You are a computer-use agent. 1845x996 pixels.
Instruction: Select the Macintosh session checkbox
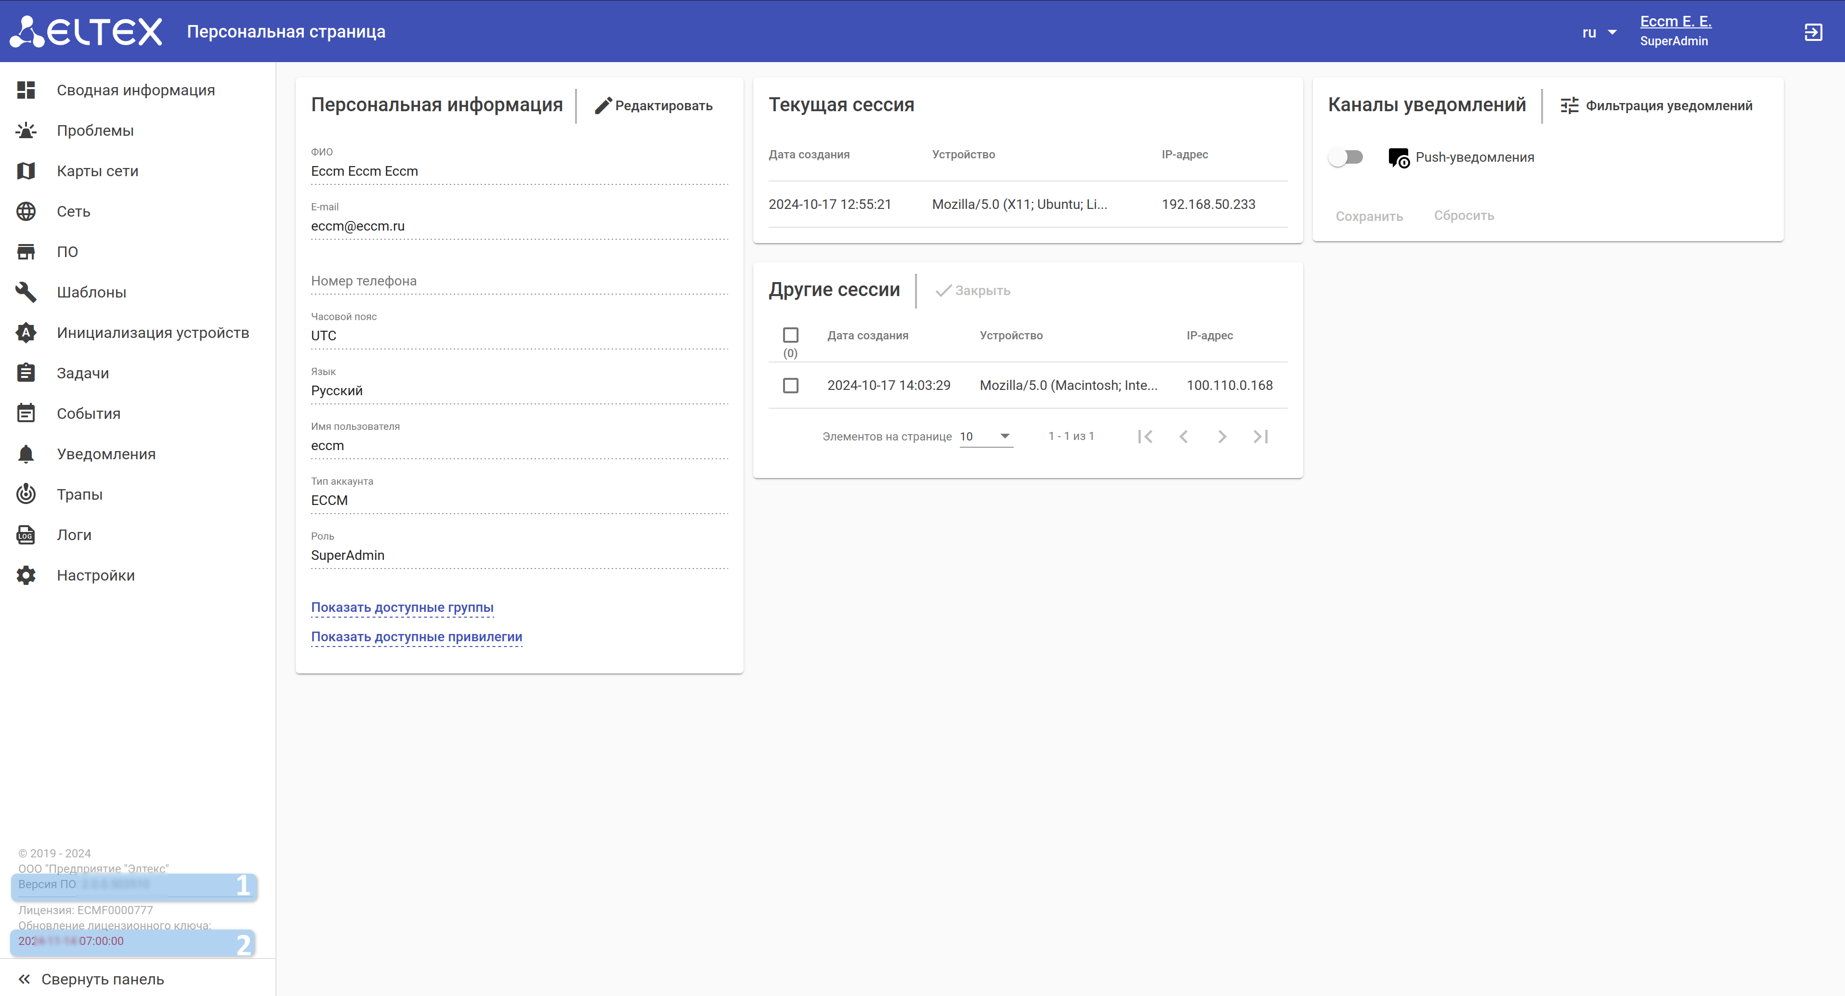coord(790,385)
